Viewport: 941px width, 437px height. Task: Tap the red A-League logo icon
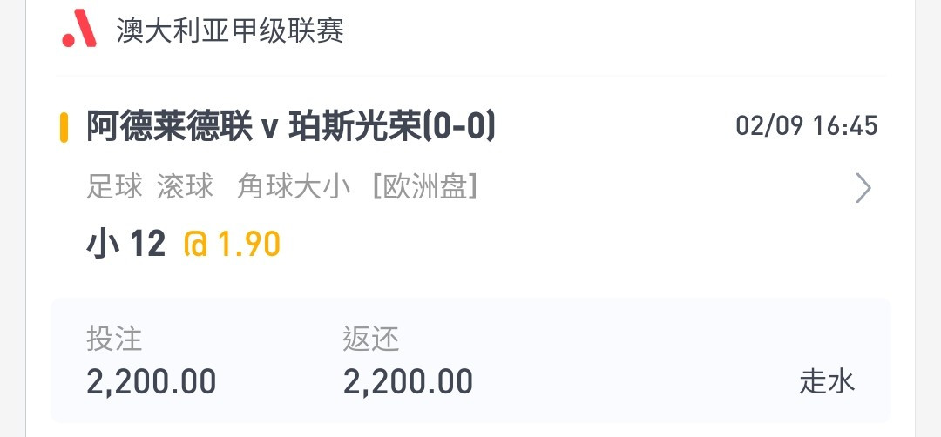coord(79,28)
